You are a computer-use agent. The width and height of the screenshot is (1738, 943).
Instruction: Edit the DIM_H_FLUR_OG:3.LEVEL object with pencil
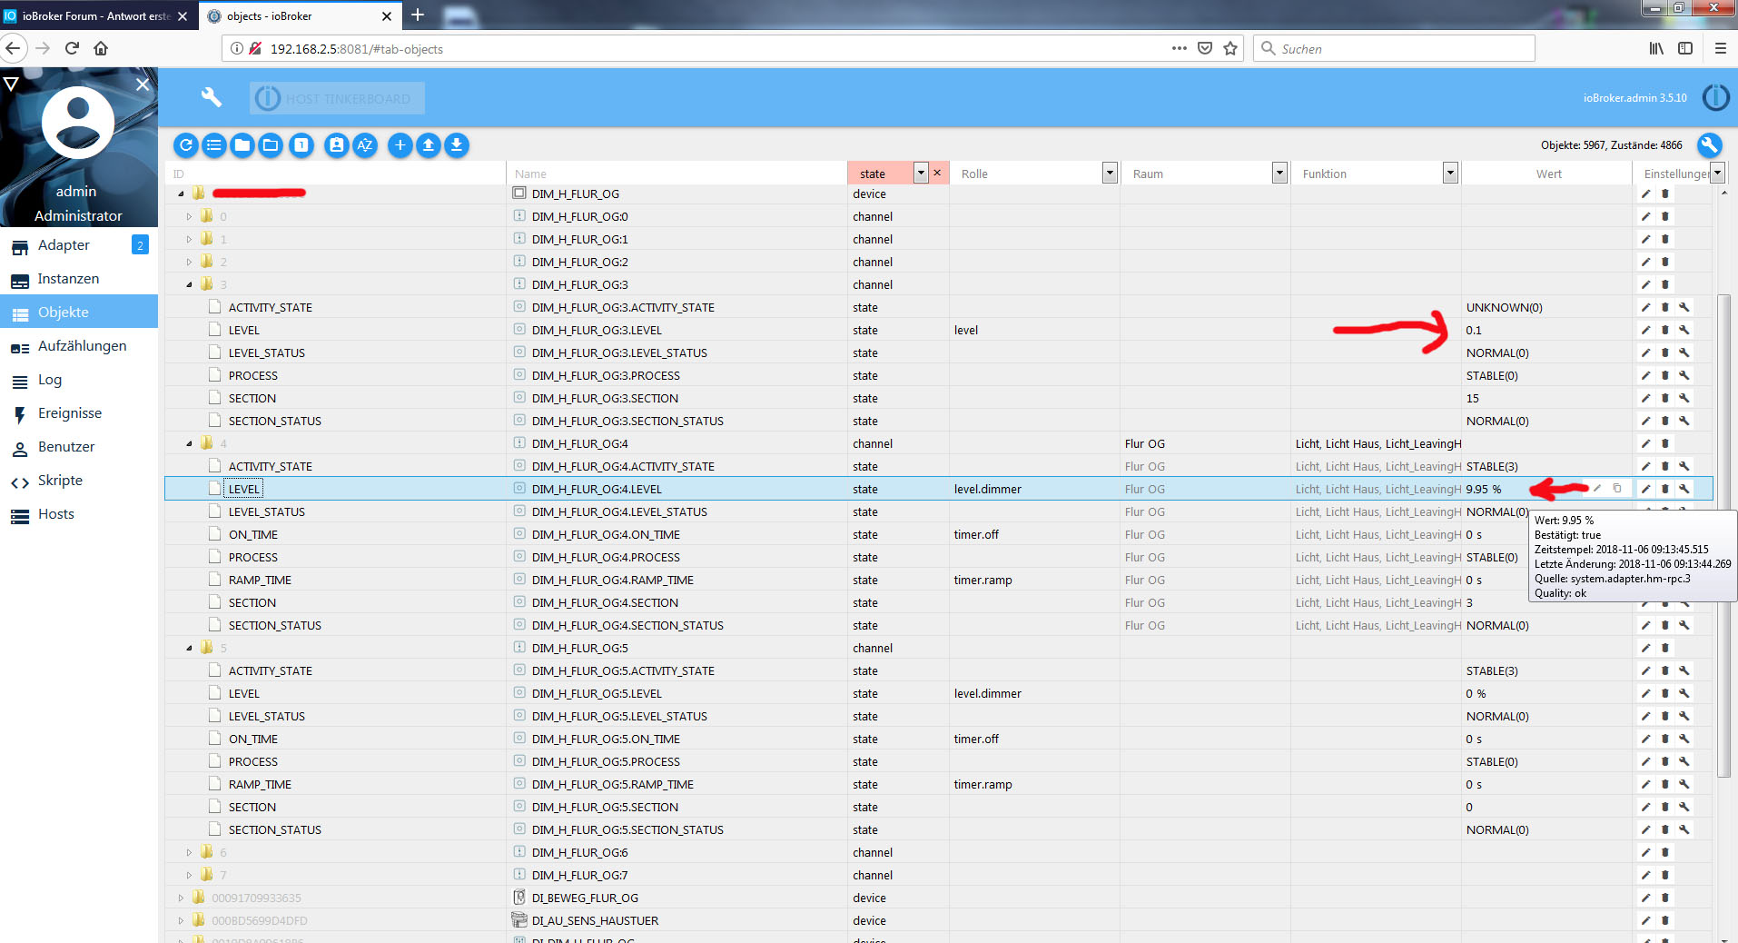[1645, 331]
